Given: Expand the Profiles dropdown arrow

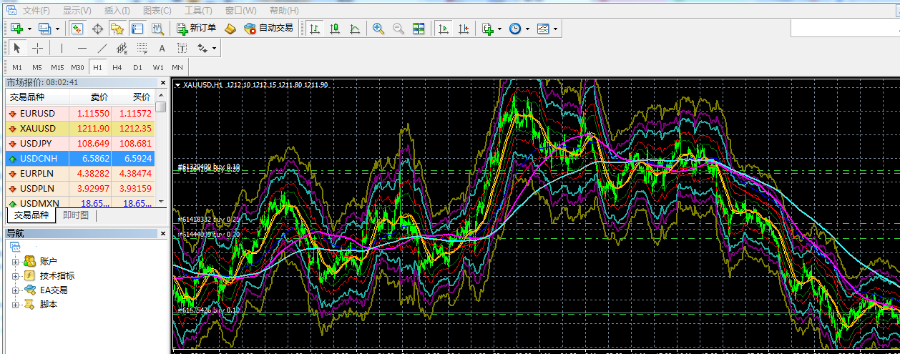Looking at the screenshot, I should click(57, 29).
